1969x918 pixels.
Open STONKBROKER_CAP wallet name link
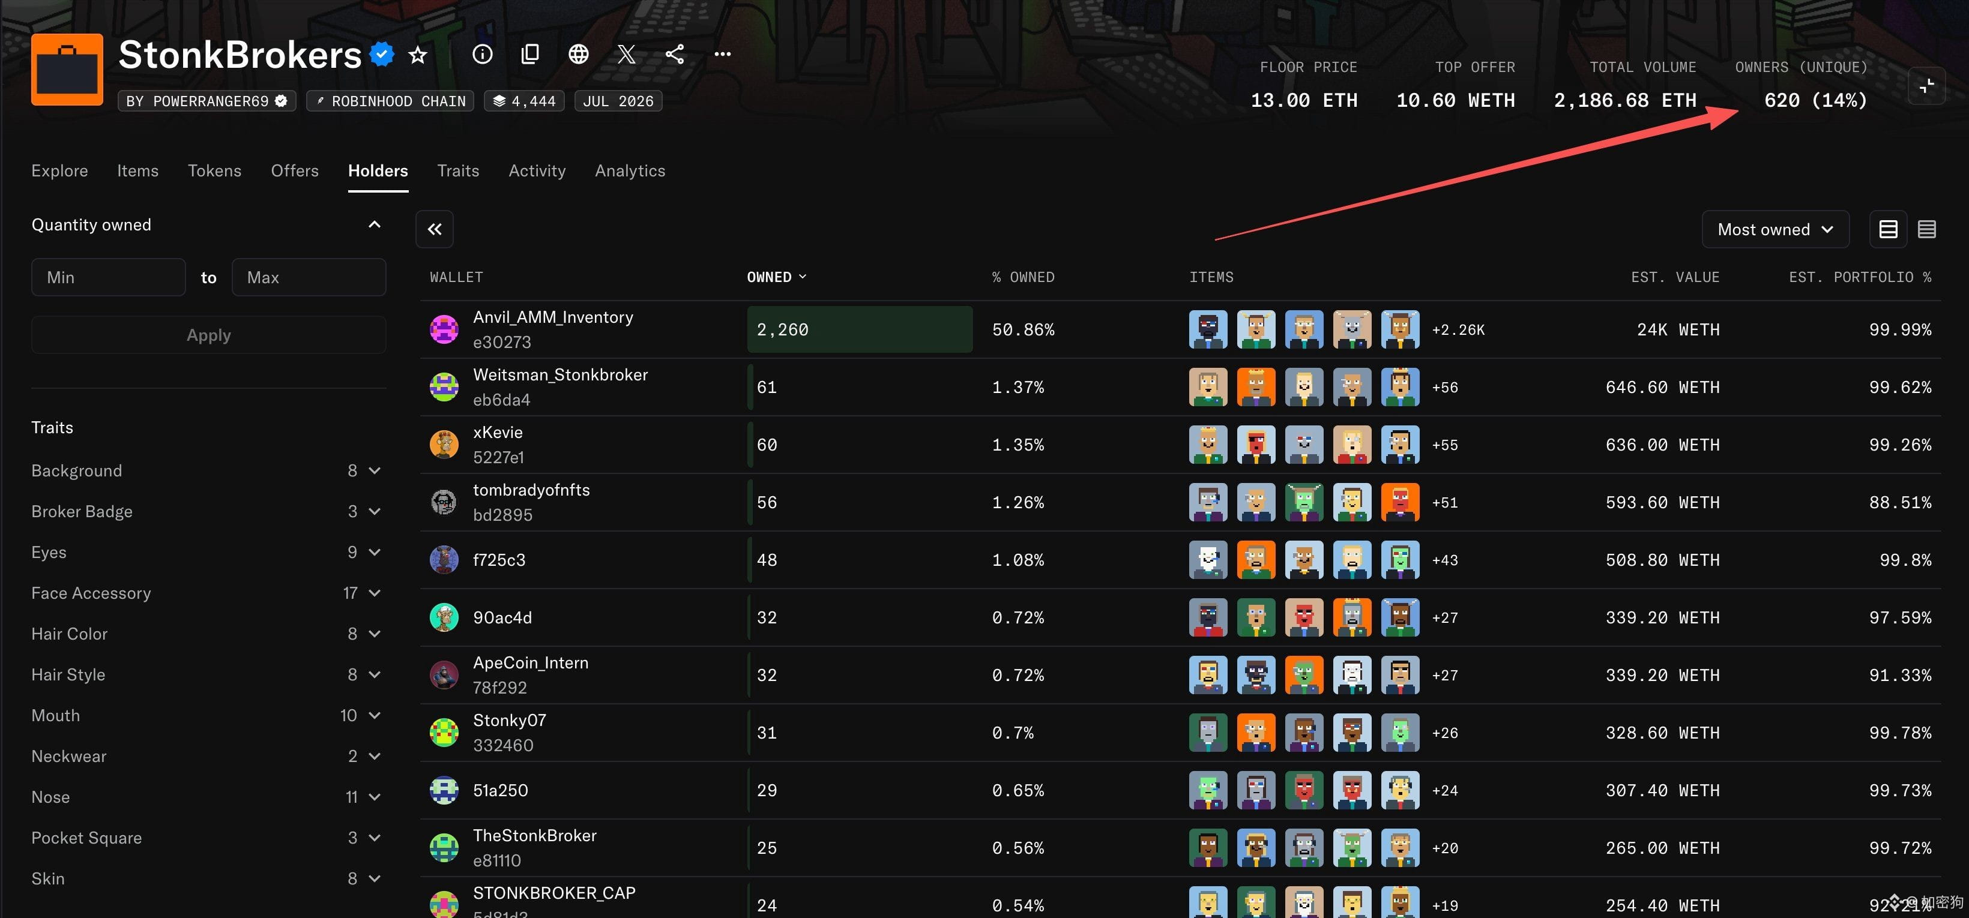554,893
